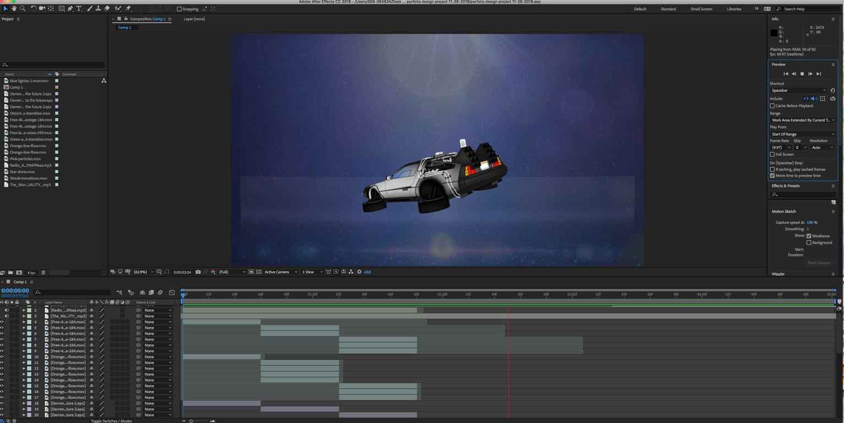Select the Pen tool
Viewport: 844px width, 423px height.
click(70, 9)
